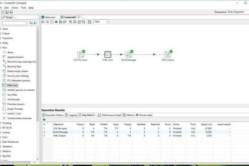Screen dimensions: 249x166
Task: Expand the Transform category in the tree
Action: coord(7,38)
